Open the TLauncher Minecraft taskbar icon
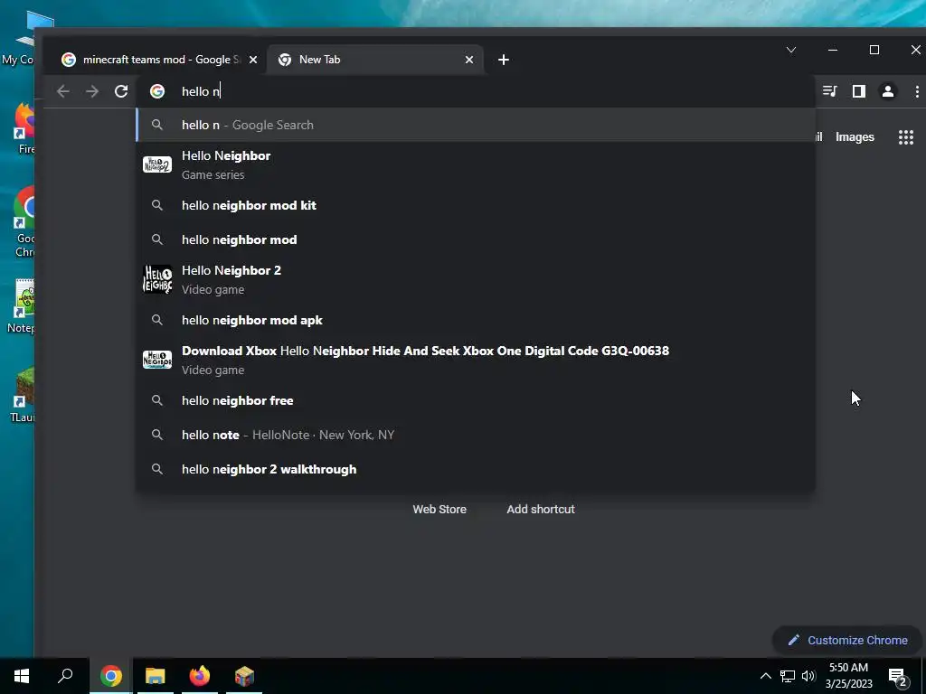This screenshot has width=926, height=694. (x=244, y=676)
